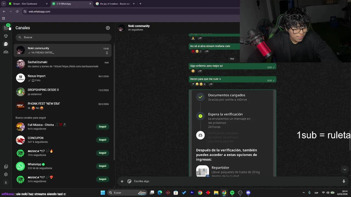Follow the WhatsApp official channel

click(x=103, y=166)
